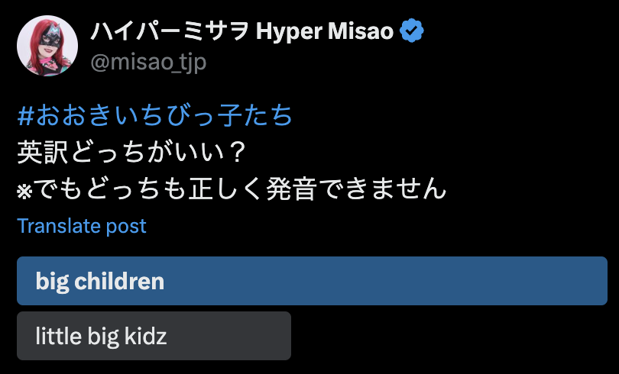Screen dimensions: 619x374
Task: Click the ※ symbol in the tweet
Action: (24, 191)
